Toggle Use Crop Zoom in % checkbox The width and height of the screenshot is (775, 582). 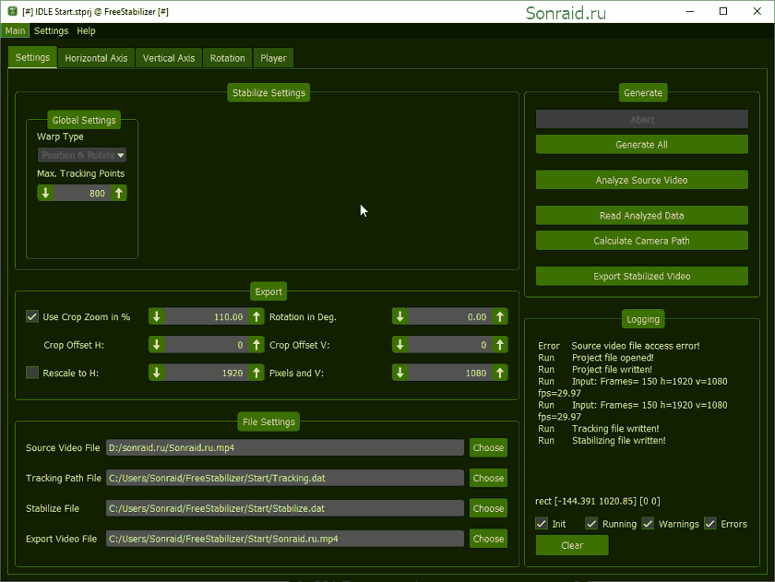[x=32, y=316]
